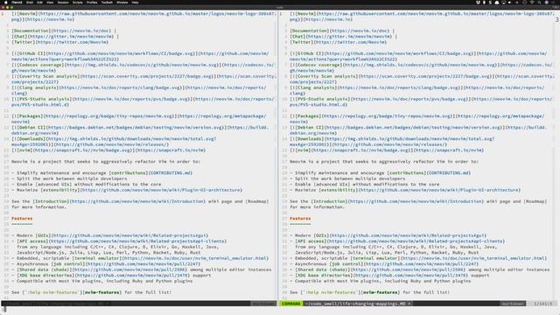This screenshot has height=315, width=560.
Task: Click the GitHub CI badge line in right pane
Action: tap(418, 56)
